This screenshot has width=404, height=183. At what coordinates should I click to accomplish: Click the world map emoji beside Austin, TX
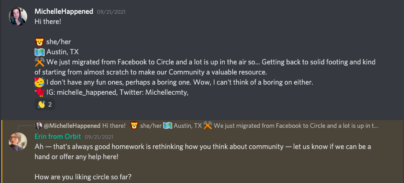tap(40, 52)
